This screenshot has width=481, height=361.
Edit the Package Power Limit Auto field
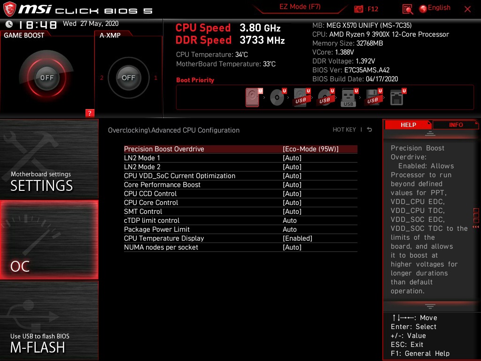[289, 229]
